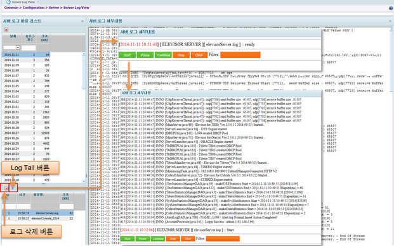Select the 2014.11.11 log row
This screenshot has height=246, width=394.
pos(26,54)
